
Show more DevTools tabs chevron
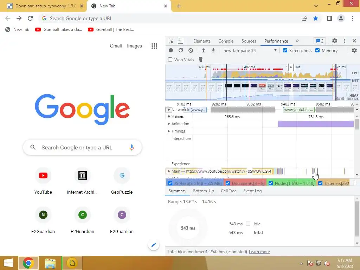click(297, 41)
